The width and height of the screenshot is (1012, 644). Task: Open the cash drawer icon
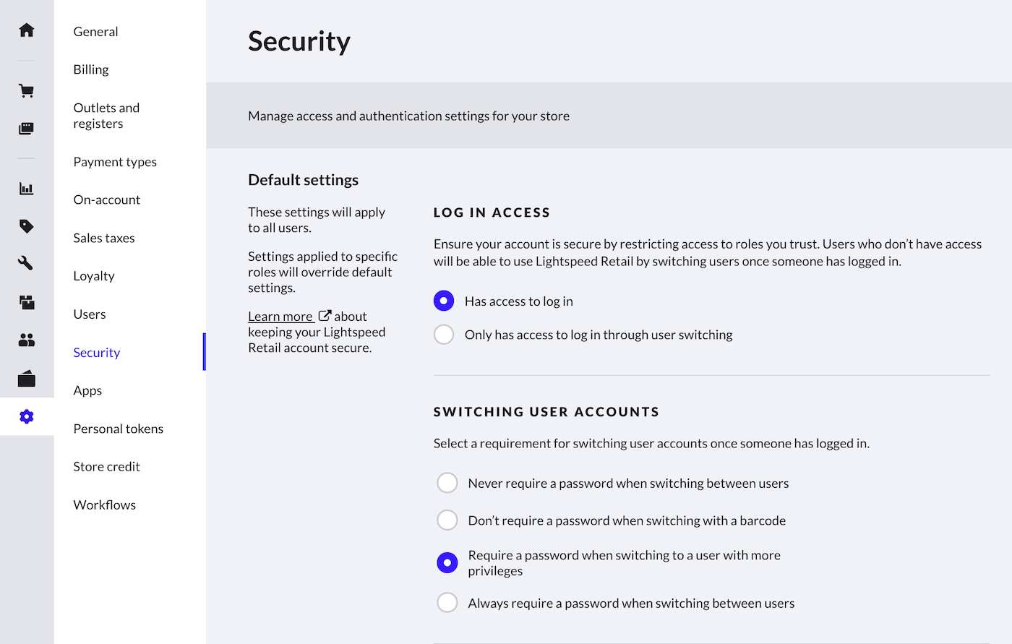pyautogui.click(x=27, y=378)
